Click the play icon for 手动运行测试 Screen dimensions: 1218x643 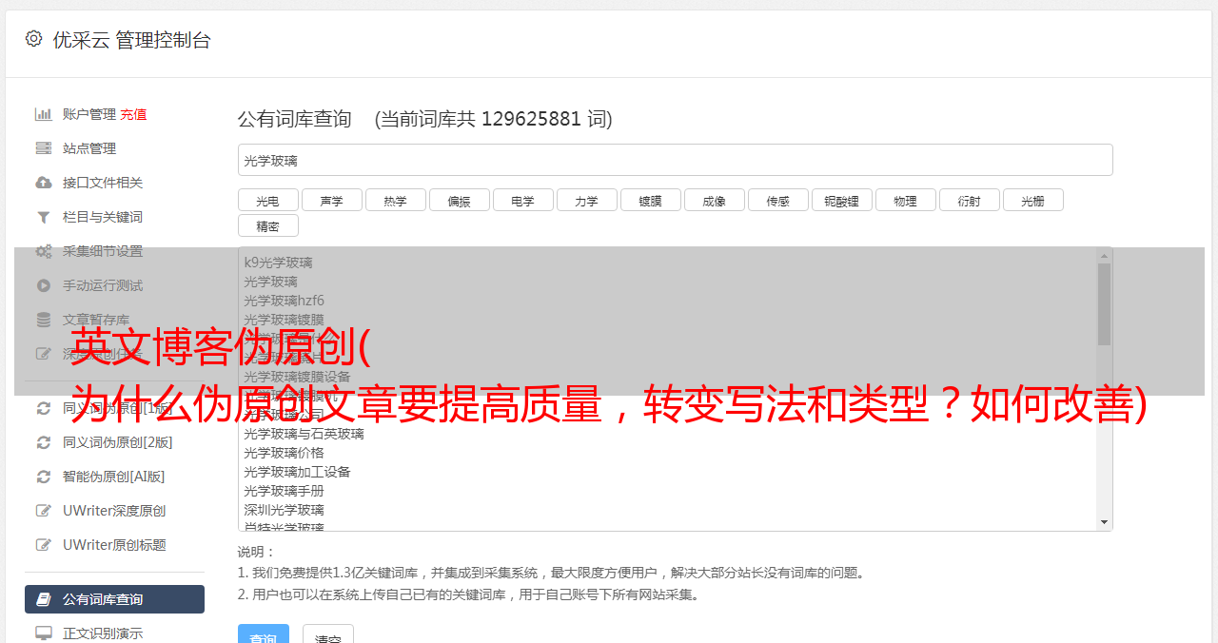44,285
